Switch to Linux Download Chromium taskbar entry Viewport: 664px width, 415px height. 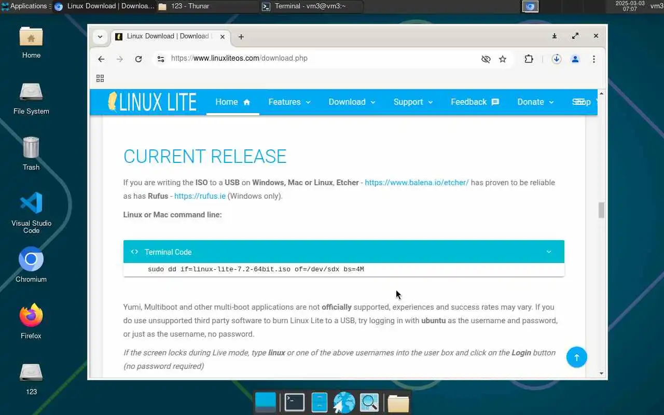pos(104,6)
